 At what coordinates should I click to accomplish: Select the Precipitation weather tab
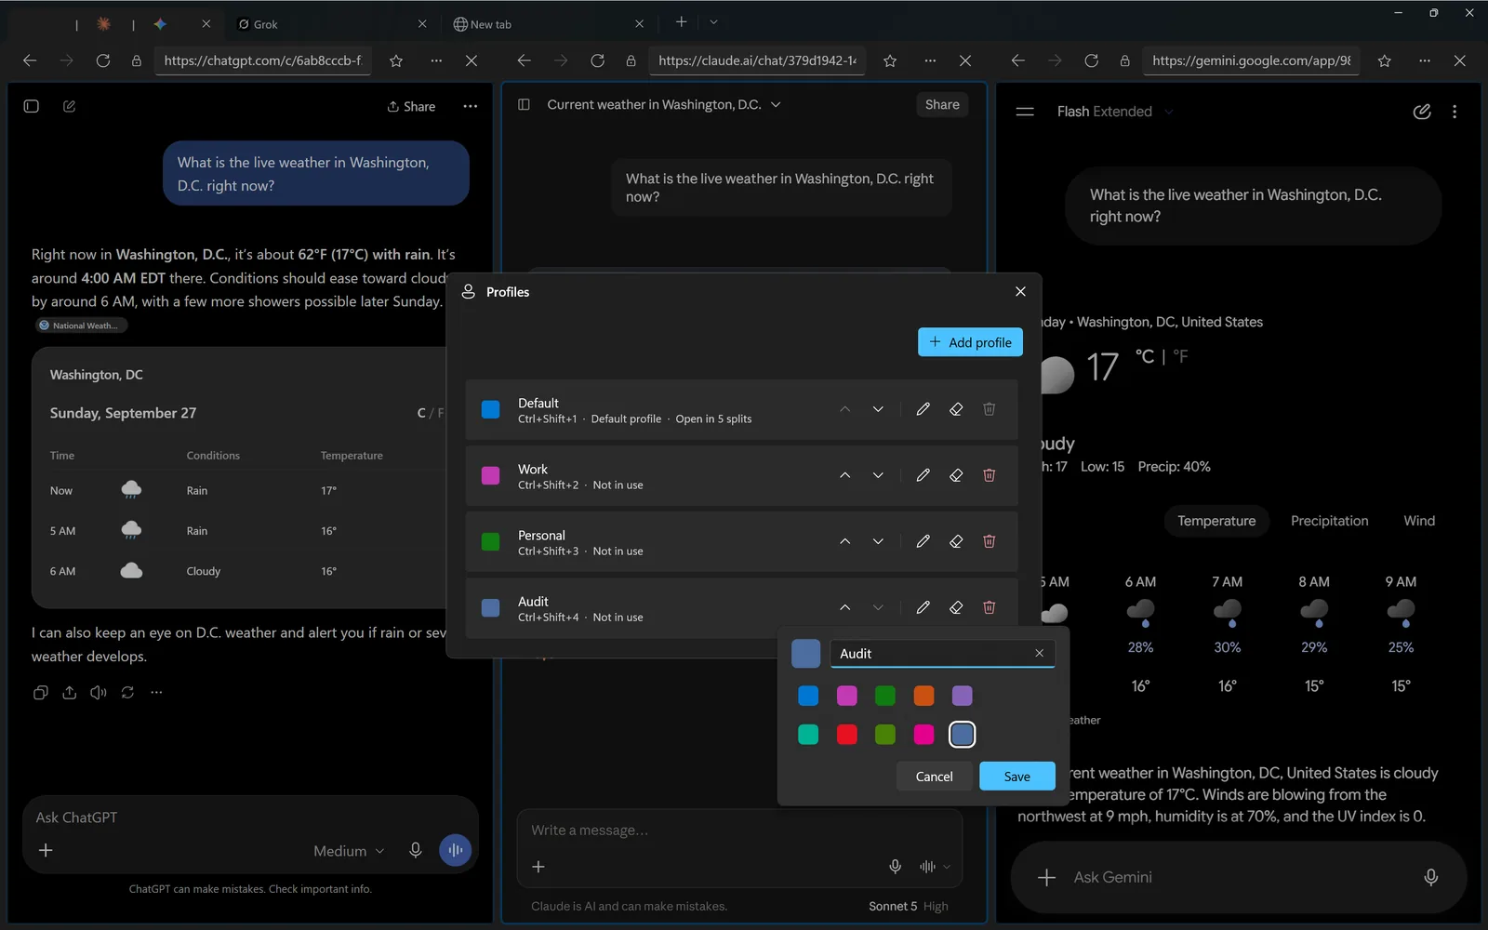pyautogui.click(x=1329, y=521)
